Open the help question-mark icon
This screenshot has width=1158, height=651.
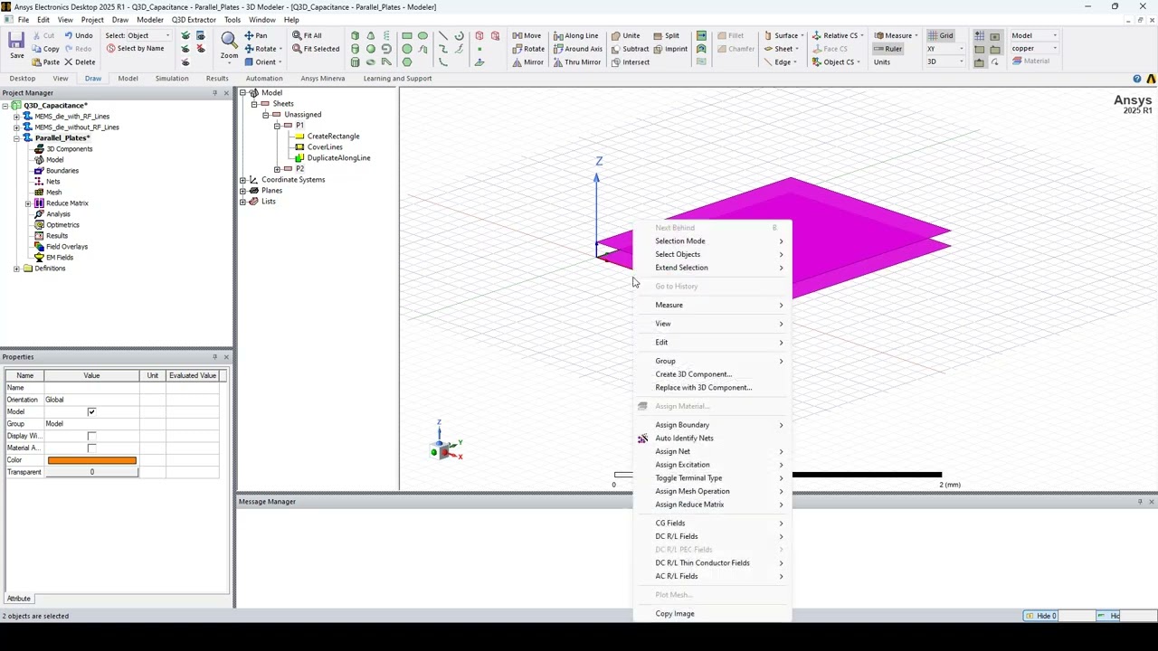[1137, 79]
